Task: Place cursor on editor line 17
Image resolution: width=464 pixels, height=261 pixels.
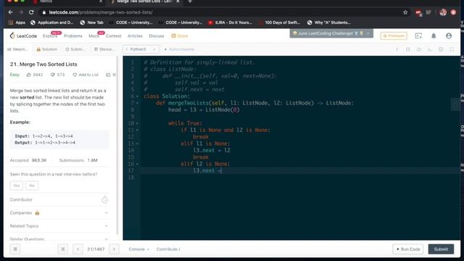Action: (x=299, y=171)
